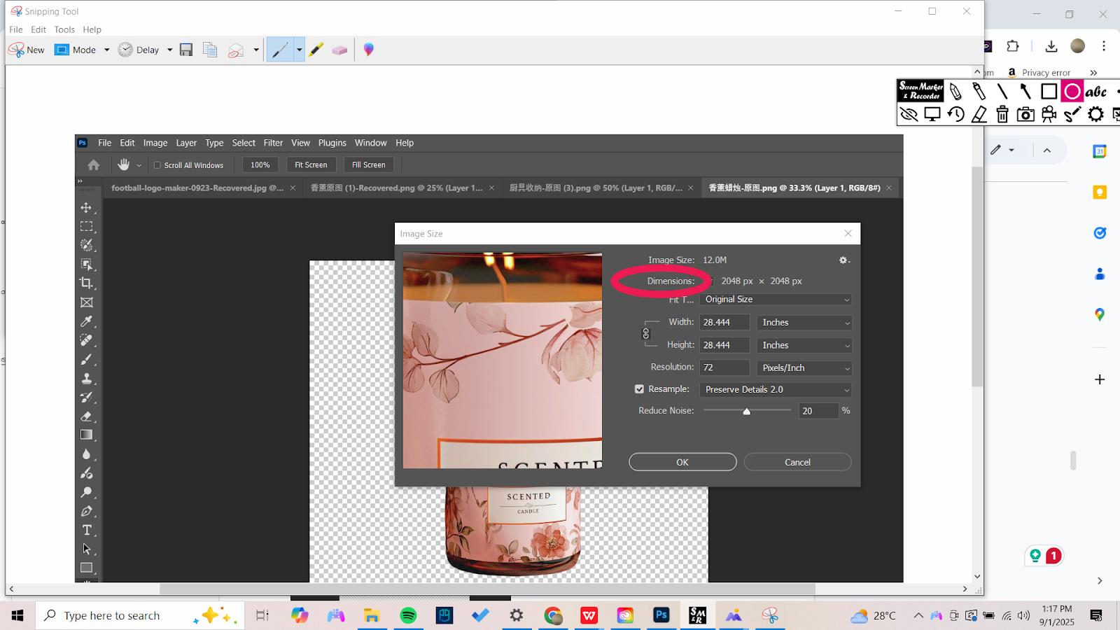
Task: Select the Clone Stamp tool
Action: [86, 378]
